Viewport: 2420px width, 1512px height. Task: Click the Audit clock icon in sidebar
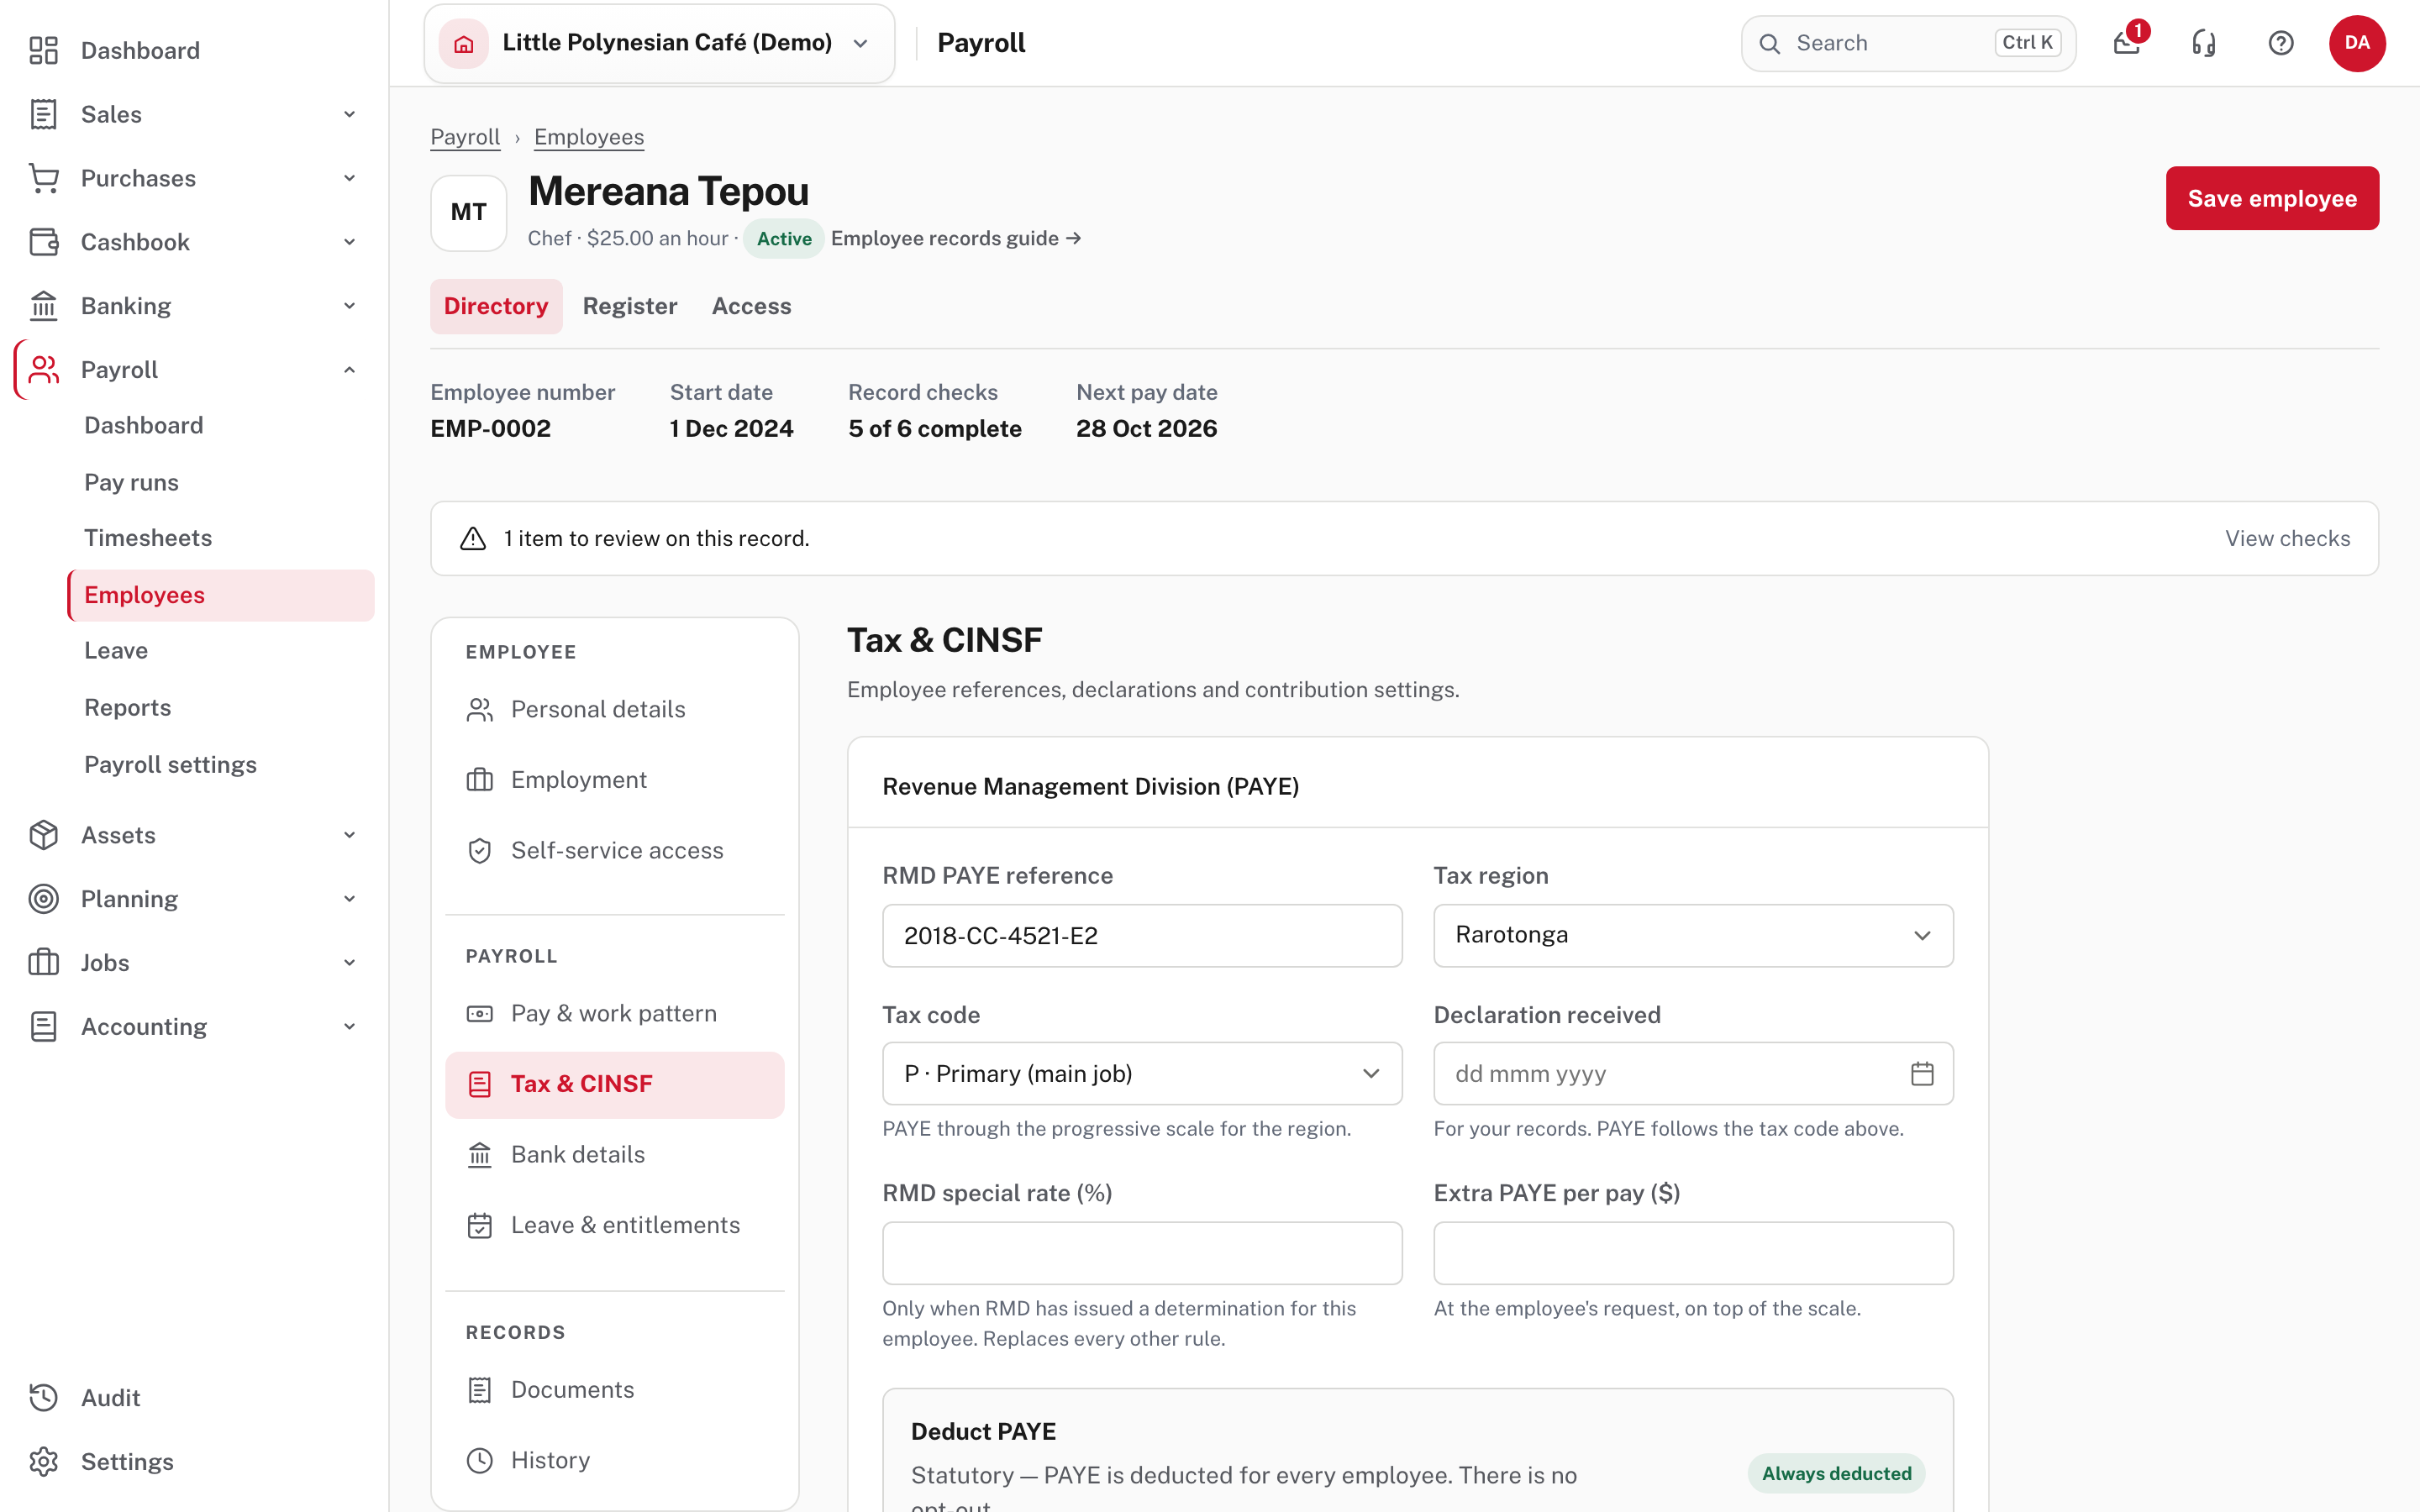[x=44, y=1398]
